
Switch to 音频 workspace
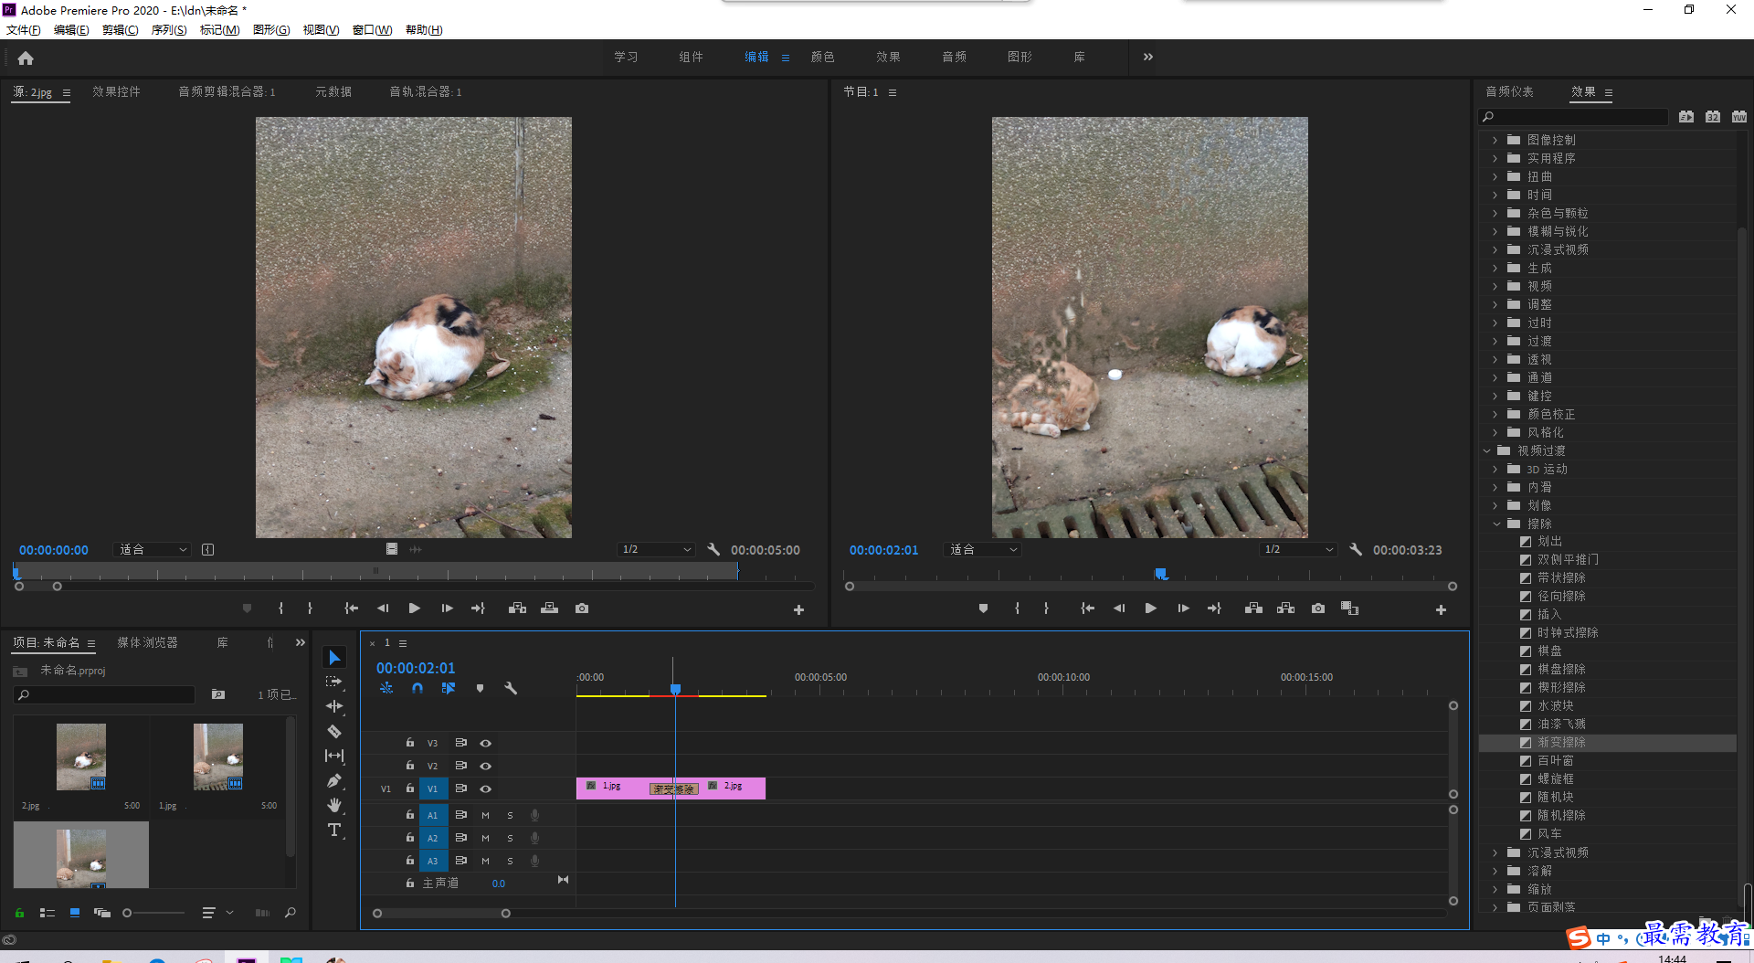point(954,57)
